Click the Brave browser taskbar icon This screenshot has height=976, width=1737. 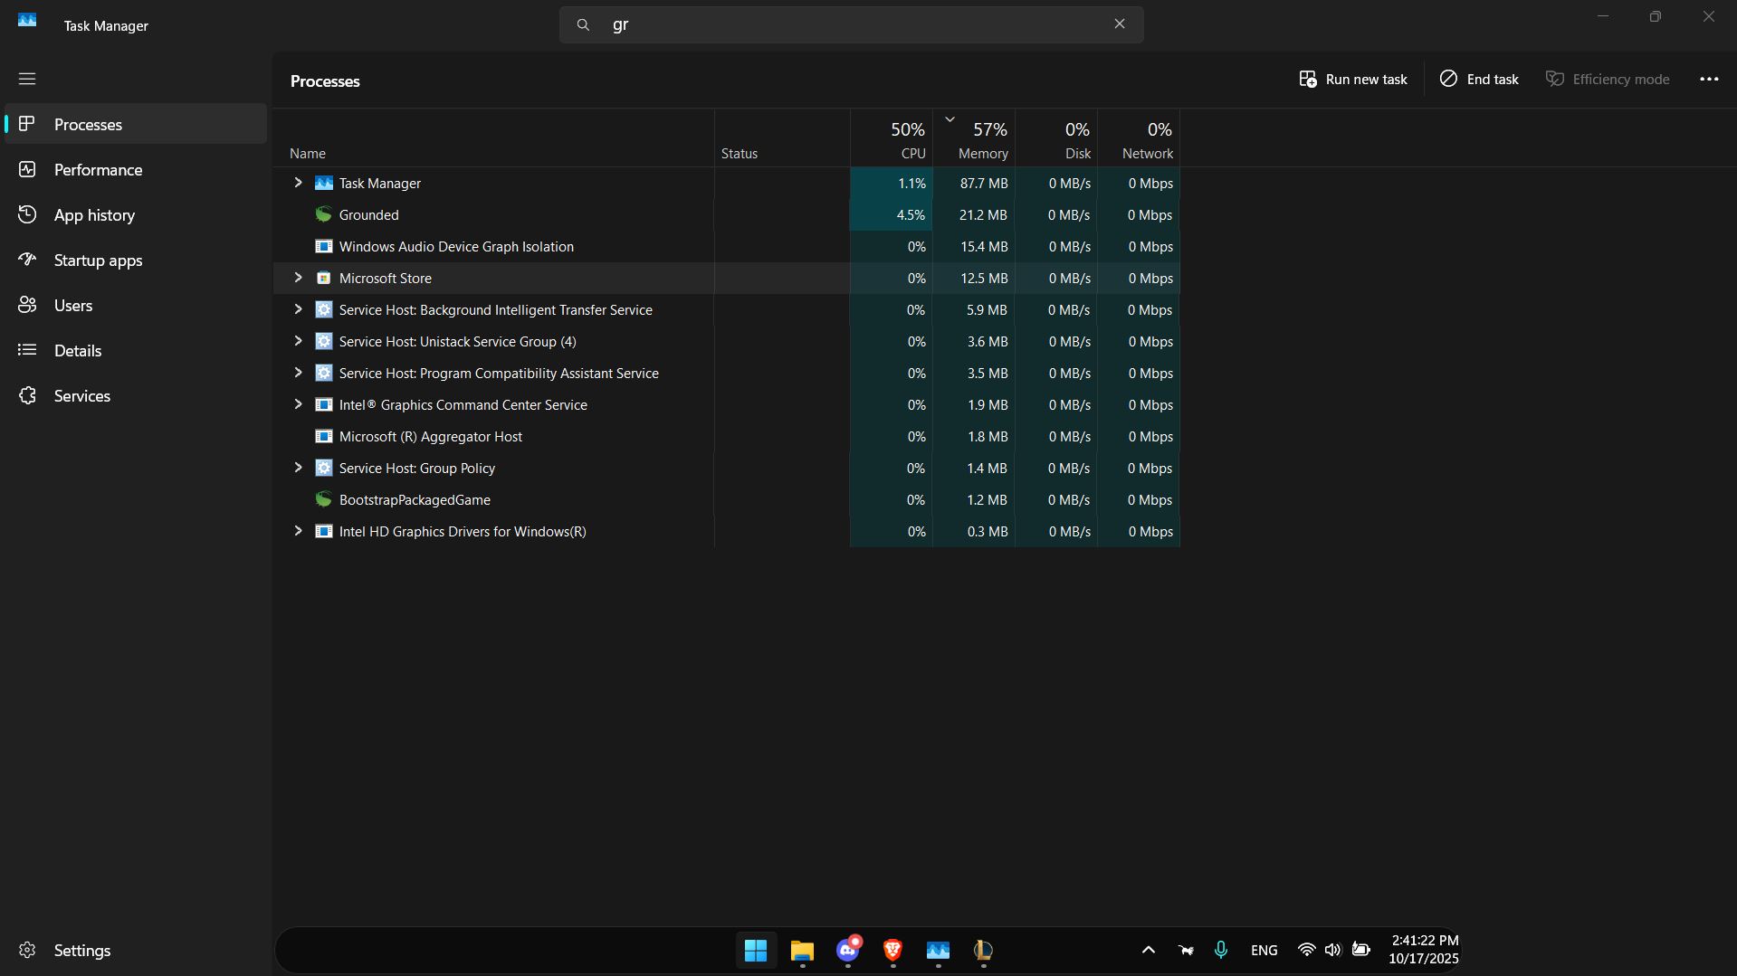tap(892, 950)
